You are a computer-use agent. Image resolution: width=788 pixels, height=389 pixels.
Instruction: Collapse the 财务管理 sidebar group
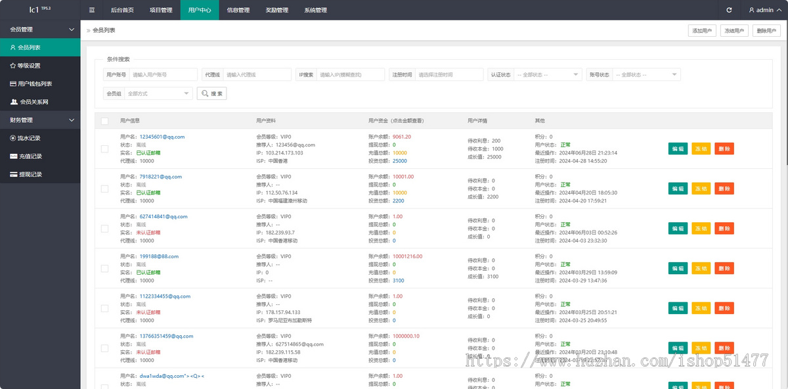pos(40,120)
